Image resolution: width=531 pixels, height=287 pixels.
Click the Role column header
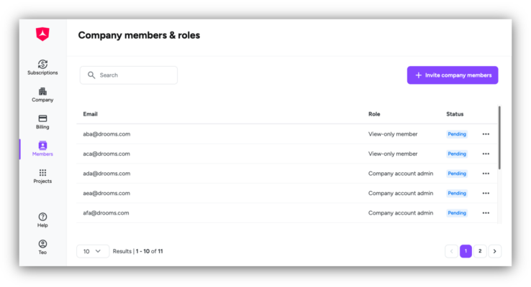[374, 114]
